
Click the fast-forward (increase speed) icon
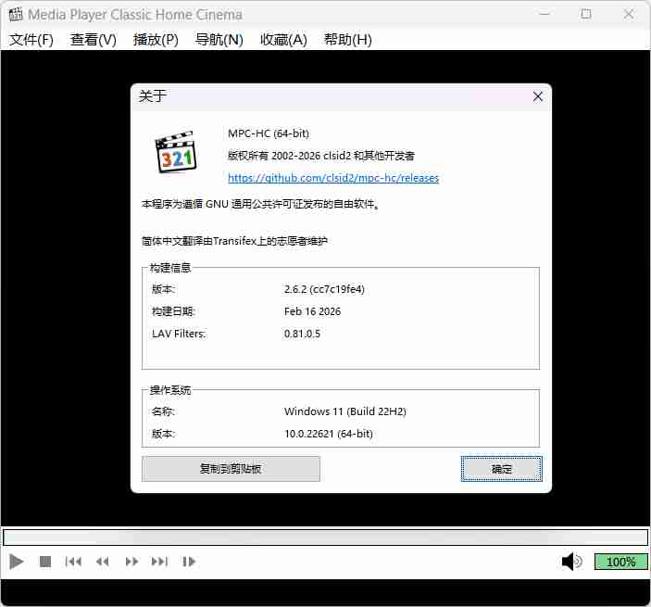click(x=131, y=562)
